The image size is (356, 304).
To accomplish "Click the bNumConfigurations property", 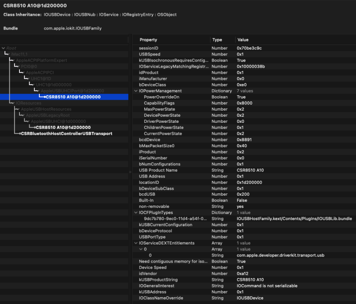I will [x=160, y=164].
